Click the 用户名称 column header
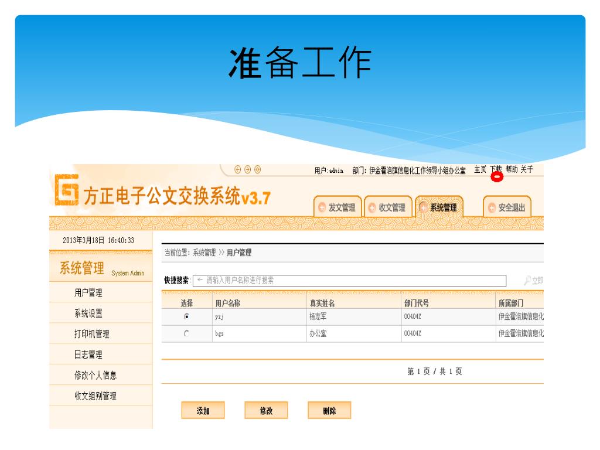The image size is (600, 450). pos(228,303)
